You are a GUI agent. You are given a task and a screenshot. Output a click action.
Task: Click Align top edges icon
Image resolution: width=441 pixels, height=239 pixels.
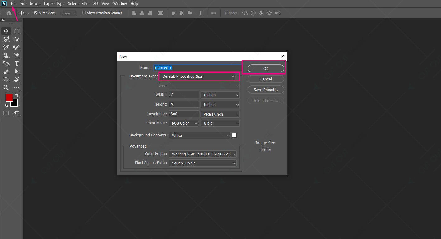[x=174, y=13]
